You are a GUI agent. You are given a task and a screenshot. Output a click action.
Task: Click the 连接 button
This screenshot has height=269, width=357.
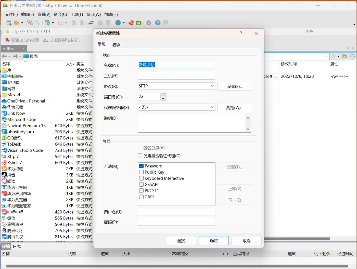pyautogui.click(x=181, y=241)
